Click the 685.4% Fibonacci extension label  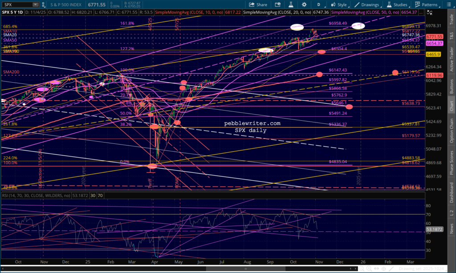coord(10,26)
